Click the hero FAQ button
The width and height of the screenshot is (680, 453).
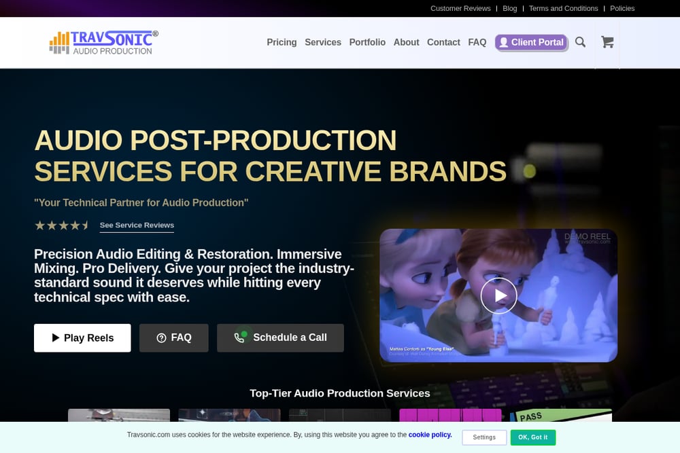click(174, 338)
